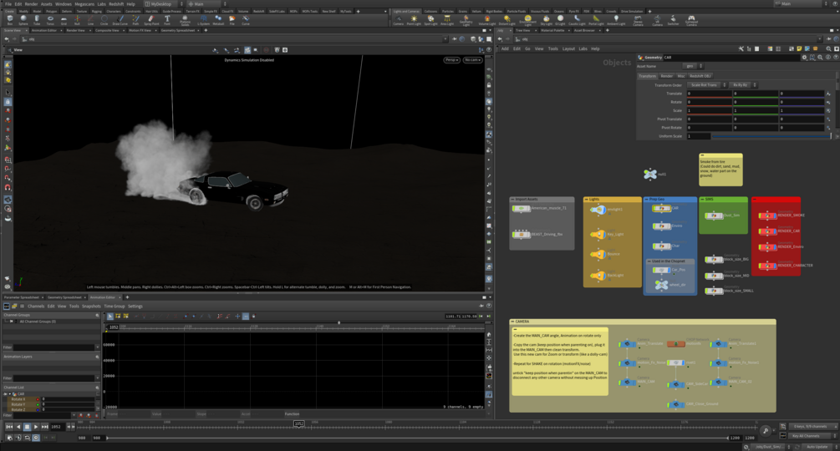
Task: Switch to the Render parameter tab
Action: [x=666, y=76]
